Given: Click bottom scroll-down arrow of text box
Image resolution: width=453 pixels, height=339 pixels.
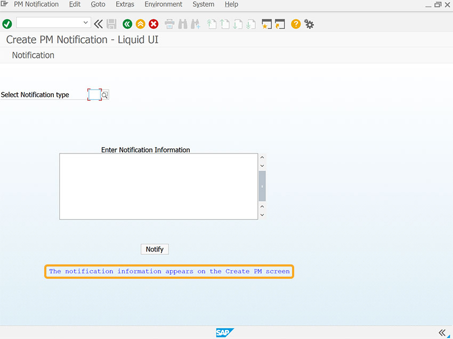Looking at the screenshot, I should [262, 215].
